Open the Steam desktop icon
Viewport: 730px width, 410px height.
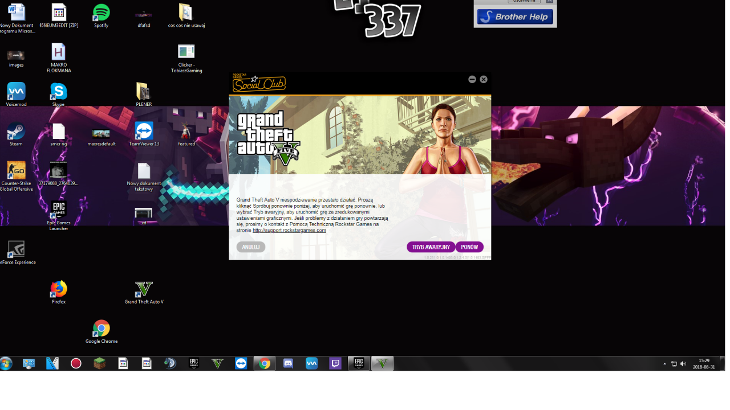(x=16, y=133)
